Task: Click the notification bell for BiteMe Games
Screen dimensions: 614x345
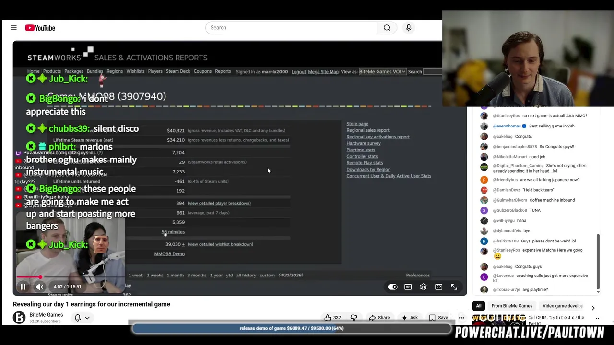Action: pos(78,318)
